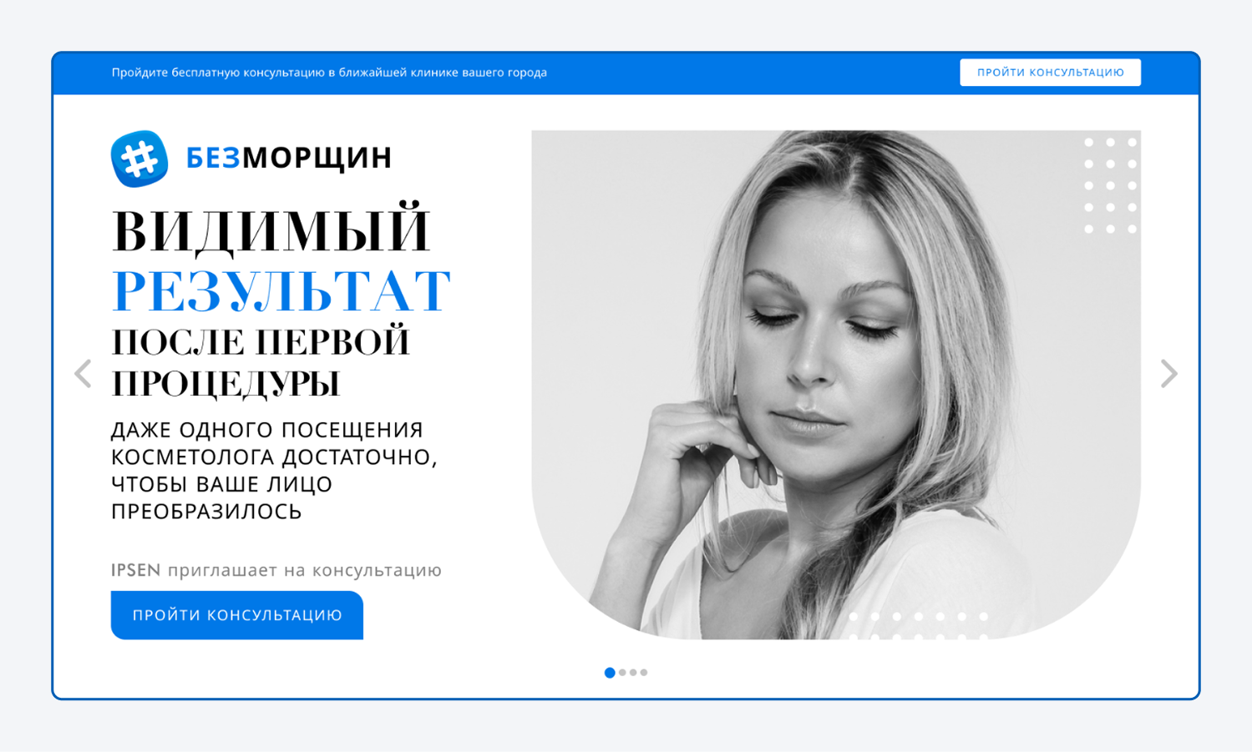Click the приглашает на консультацию text
Viewport: 1252px width, 752px height.
tap(305, 571)
